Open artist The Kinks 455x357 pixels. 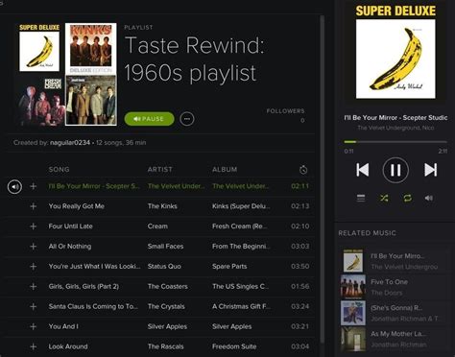pos(162,206)
